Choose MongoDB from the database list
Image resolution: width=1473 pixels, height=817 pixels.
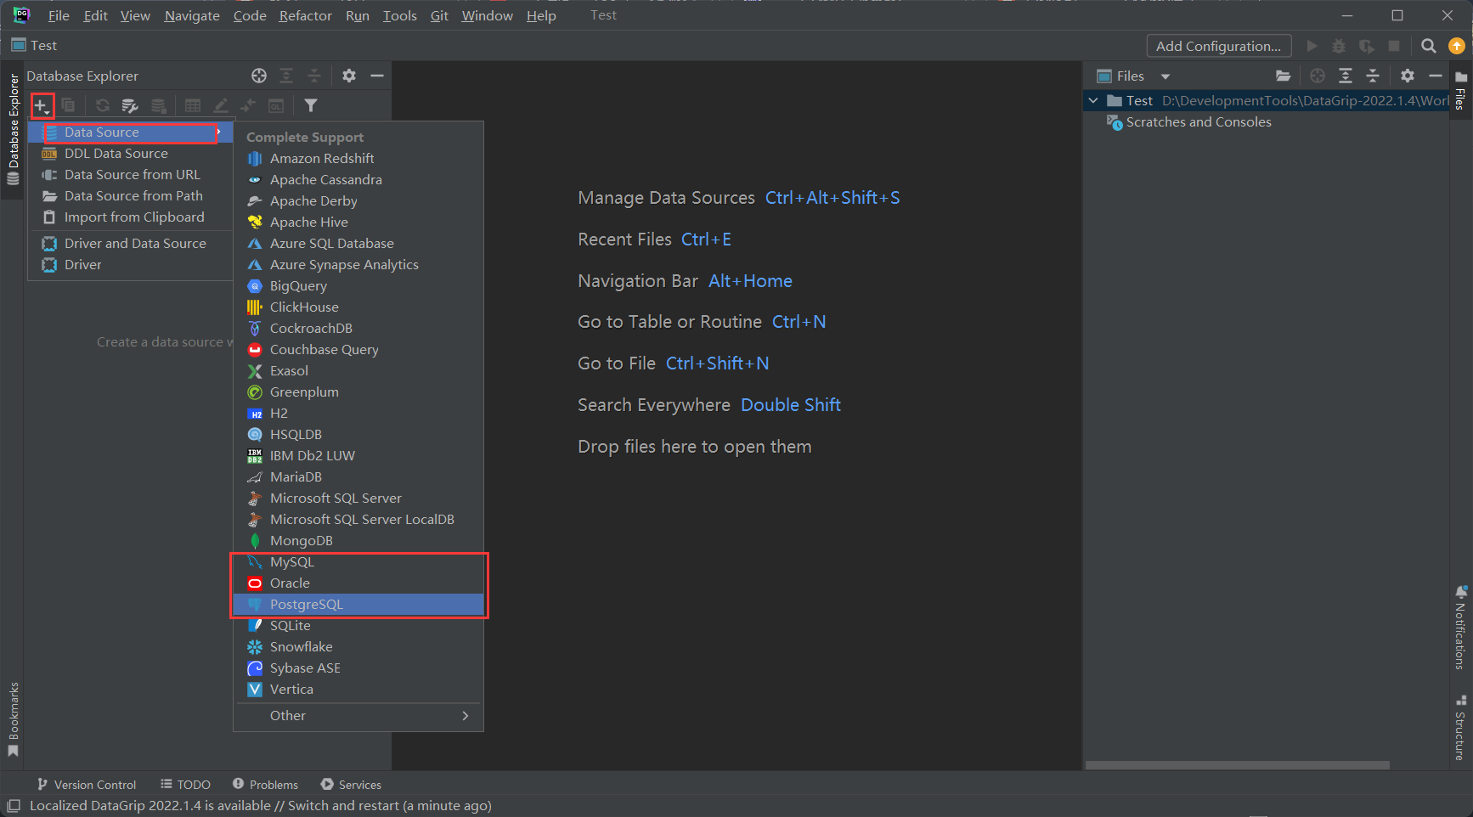tap(358, 541)
